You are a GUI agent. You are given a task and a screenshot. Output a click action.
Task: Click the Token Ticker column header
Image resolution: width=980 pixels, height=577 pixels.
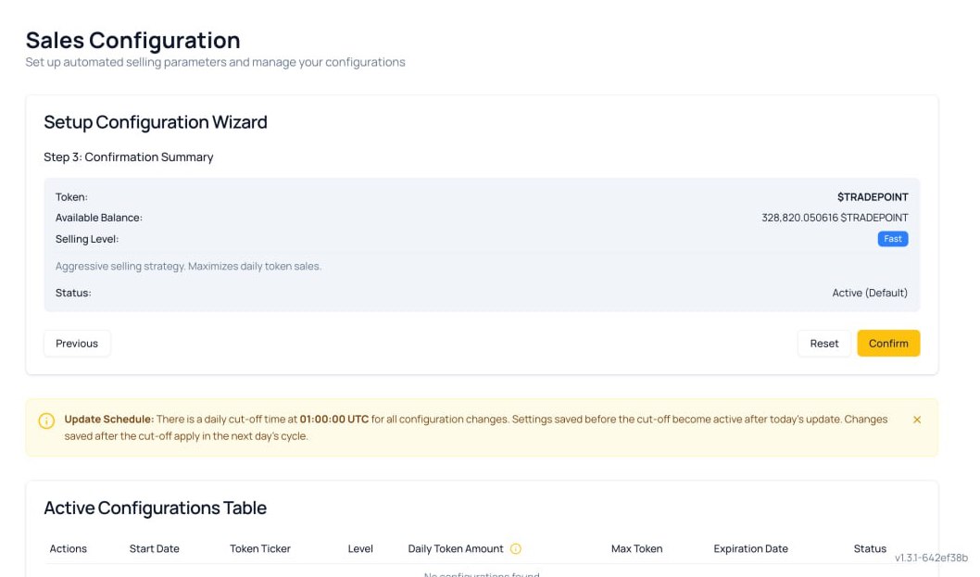click(260, 548)
